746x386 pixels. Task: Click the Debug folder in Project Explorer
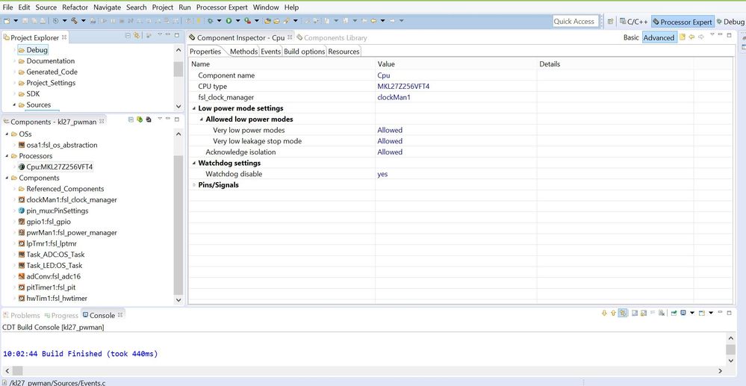coord(33,50)
